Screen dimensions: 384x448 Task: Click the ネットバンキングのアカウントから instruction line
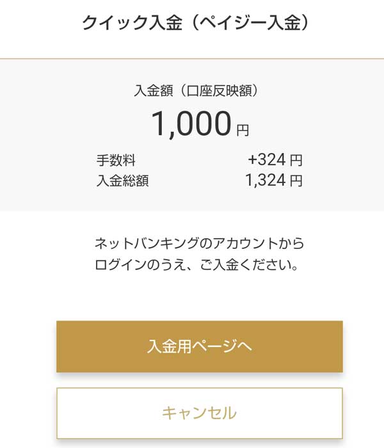pos(199,244)
